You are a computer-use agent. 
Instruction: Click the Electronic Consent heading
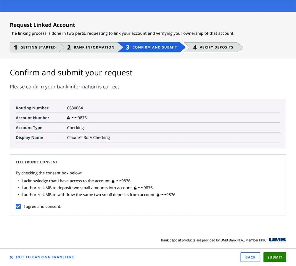click(x=37, y=162)
